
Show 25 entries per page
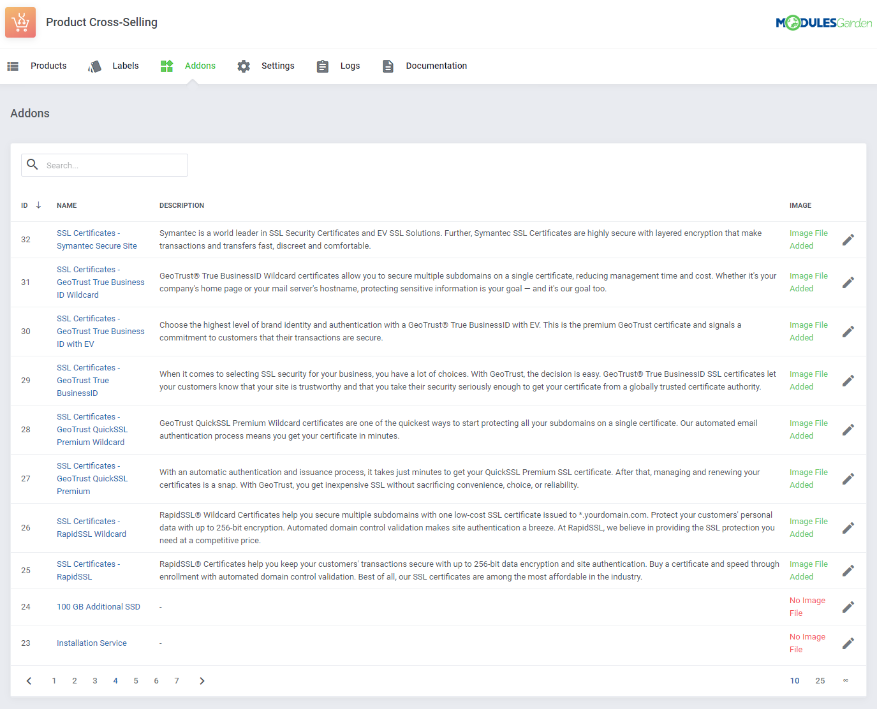point(820,681)
